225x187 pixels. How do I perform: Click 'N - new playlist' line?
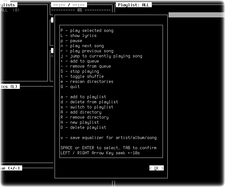pos(79,122)
